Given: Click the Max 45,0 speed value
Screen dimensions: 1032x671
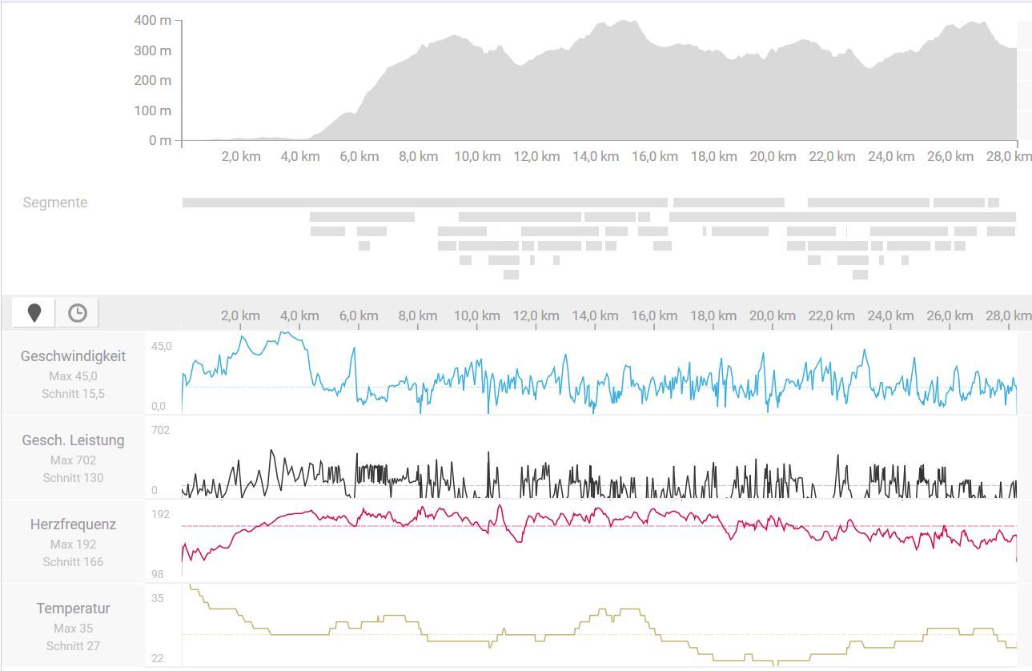Looking at the screenshot, I should coord(74,376).
